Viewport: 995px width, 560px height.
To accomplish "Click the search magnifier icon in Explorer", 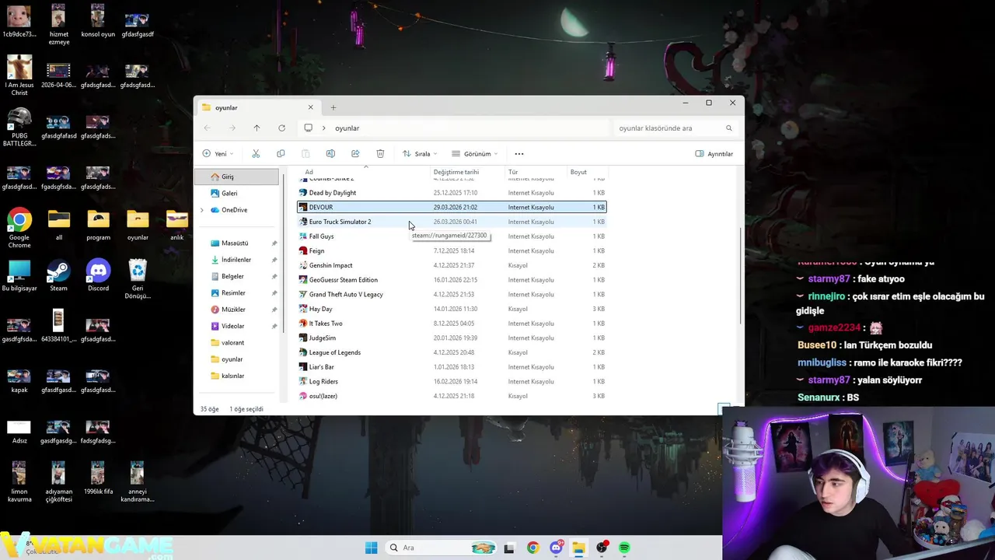I will (x=729, y=128).
